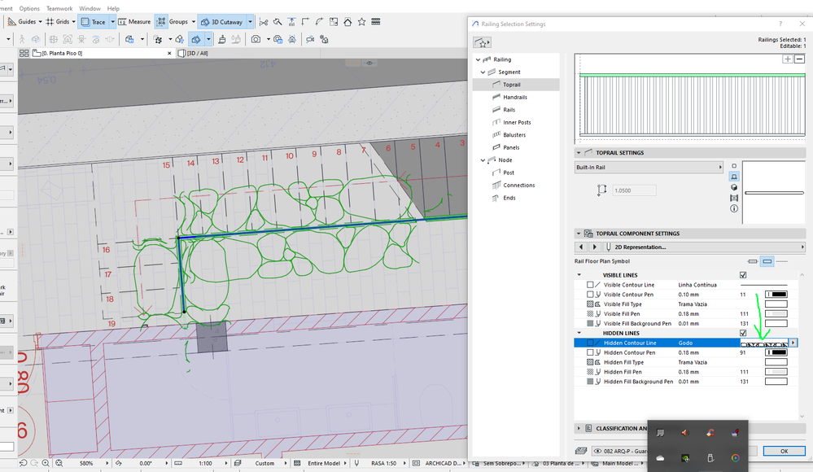Expand the Classification section
813x472 pixels.
click(x=579, y=427)
